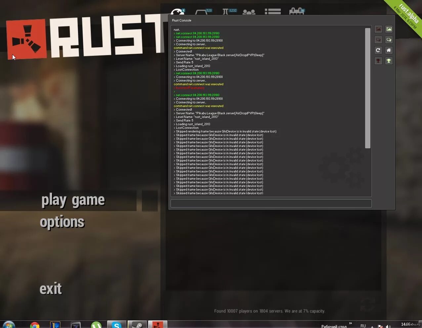
Task: Click the console output scrollbar thumb
Action: coord(368,88)
